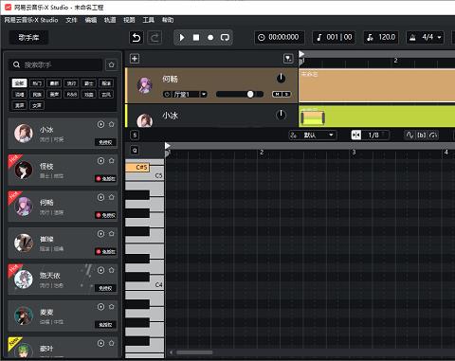Click the 001|00 bar position display
This screenshot has height=361, width=455.
[334, 37]
